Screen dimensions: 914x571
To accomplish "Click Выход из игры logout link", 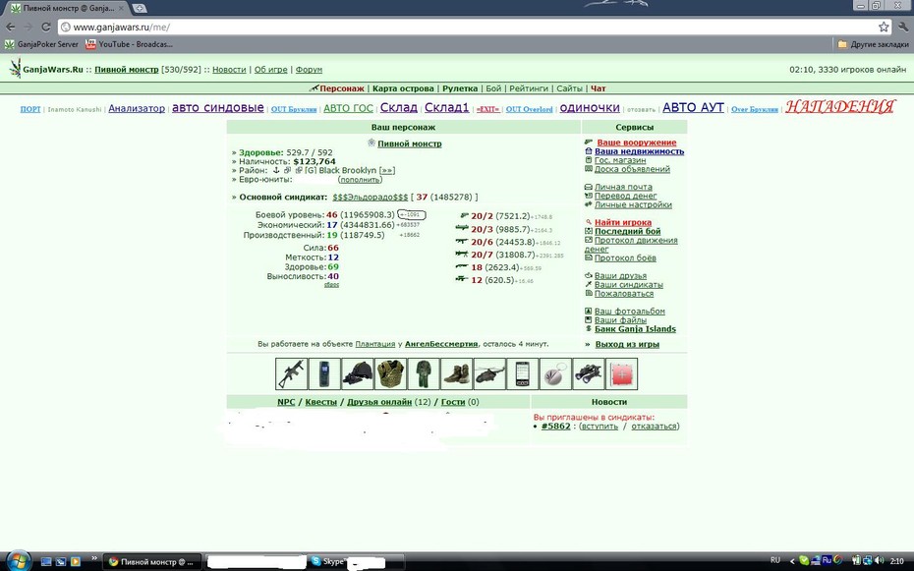I will pyautogui.click(x=627, y=344).
